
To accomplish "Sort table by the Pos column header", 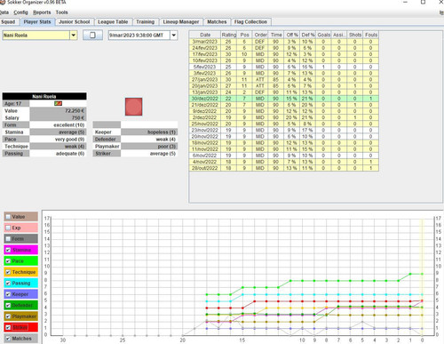I will pos(244,35).
